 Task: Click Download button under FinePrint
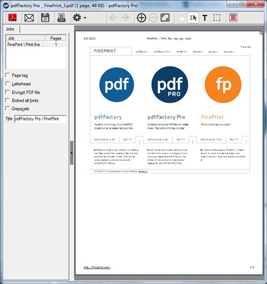pyautogui.click(x=211, y=140)
